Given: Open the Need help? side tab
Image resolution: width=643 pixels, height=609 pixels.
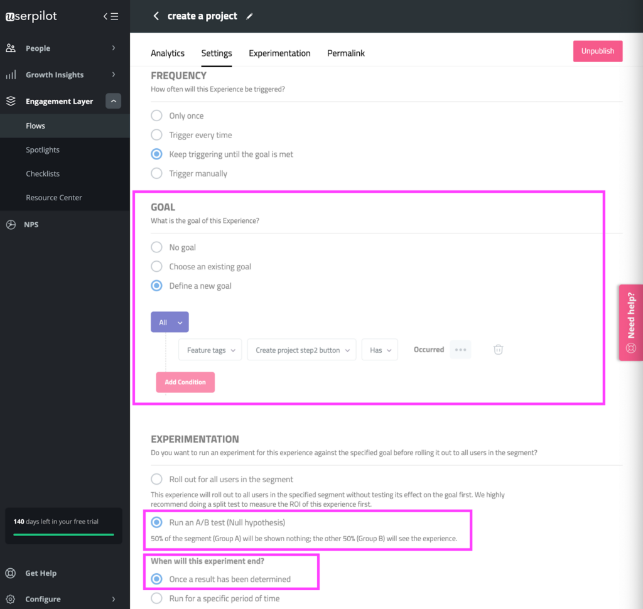Looking at the screenshot, I should tap(631, 323).
